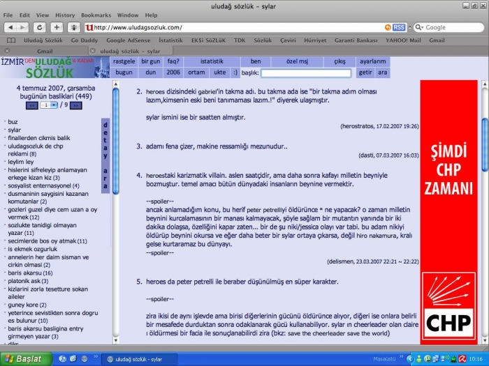The width and height of the screenshot is (489, 366).
Task: Click the ŞİMDİ CHP ZAMANI ad banner
Action: click(x=448, y=212)
